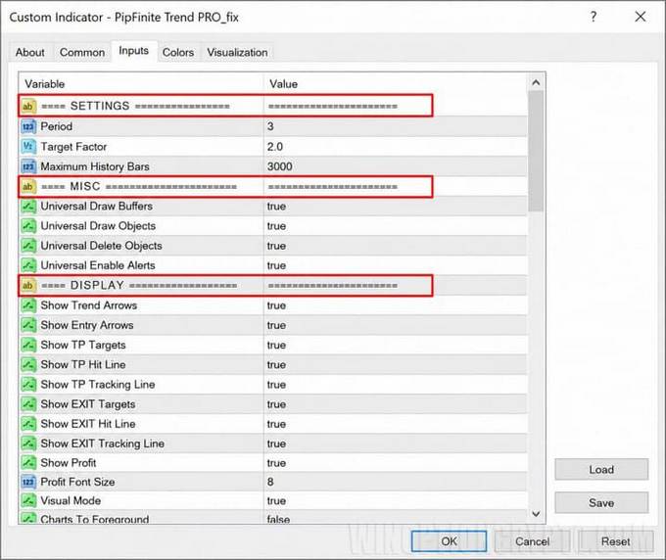The width and height of the screenshot is (666, 560).
Task: Click the integer icon next to Period
Action: coord(28,126)
